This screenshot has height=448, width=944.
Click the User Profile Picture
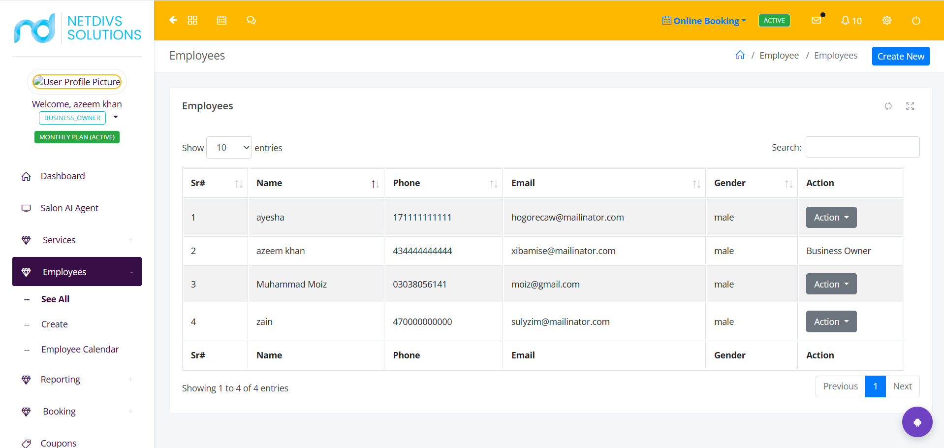pos(77,82)
